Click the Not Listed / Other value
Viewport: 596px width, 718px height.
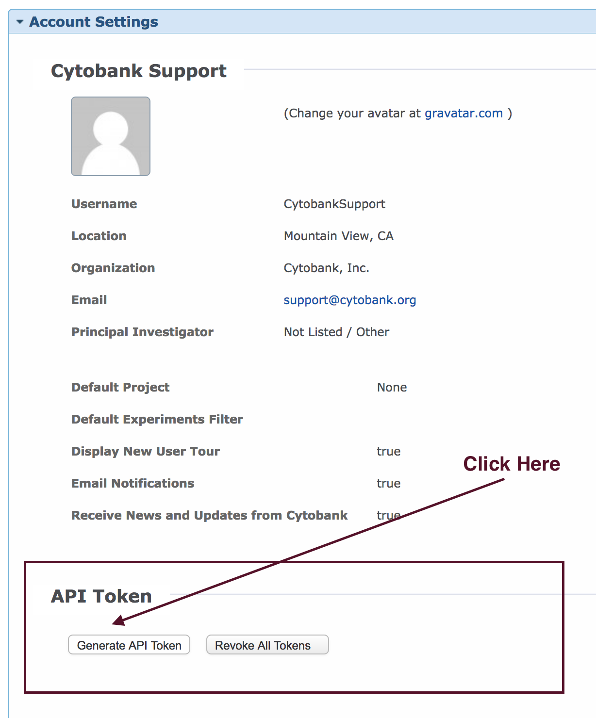click(336, 332)
